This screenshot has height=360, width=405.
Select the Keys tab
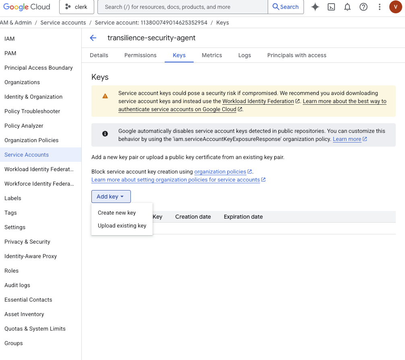pos(179,55)
